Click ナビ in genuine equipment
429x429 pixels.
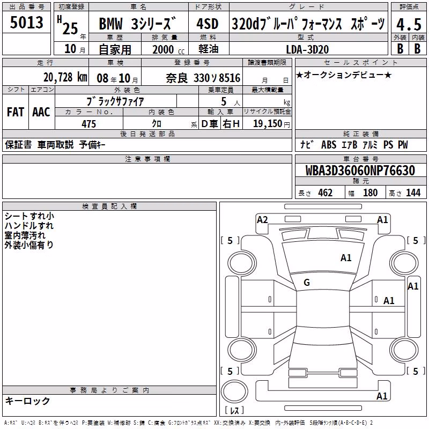tap(307, 144)
